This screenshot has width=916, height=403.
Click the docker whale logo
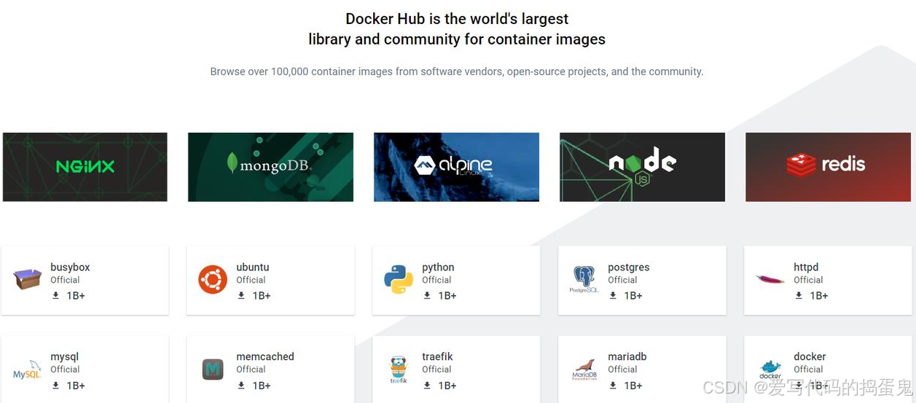(x=770, y=369)
